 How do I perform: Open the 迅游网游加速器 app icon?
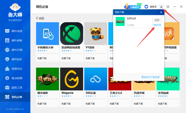point(72,34)
